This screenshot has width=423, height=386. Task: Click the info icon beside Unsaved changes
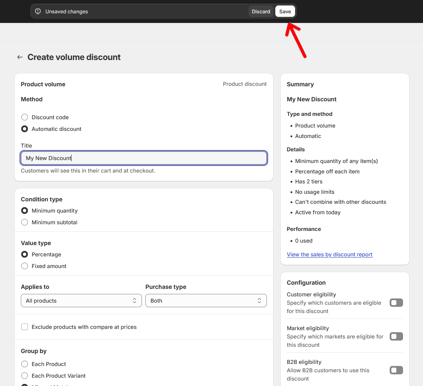pos(38,11)
